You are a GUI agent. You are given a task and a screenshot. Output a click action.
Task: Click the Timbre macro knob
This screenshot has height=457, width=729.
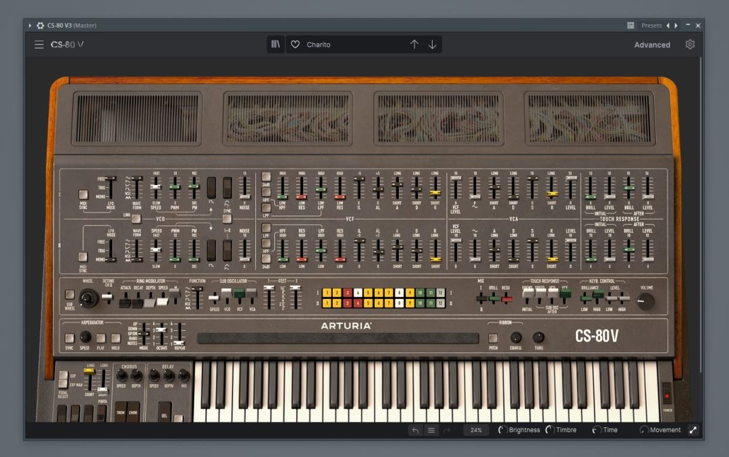point(549,430)
